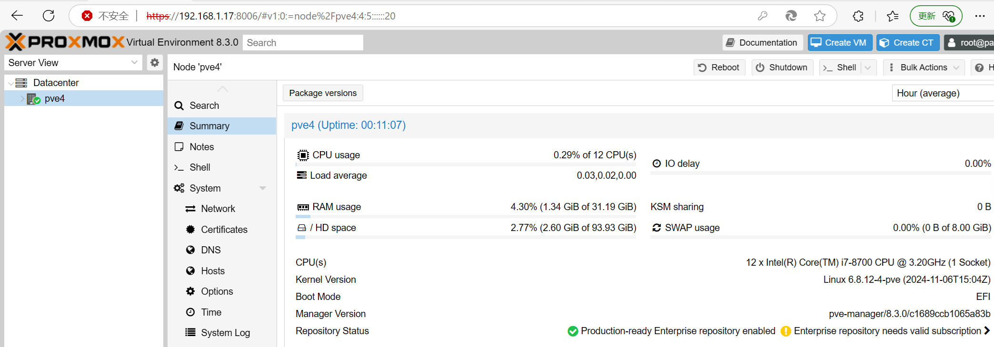Select Certificates in the side menu
Image resolution: width=994 pixels, height=347 pixels.
point(224,230)
